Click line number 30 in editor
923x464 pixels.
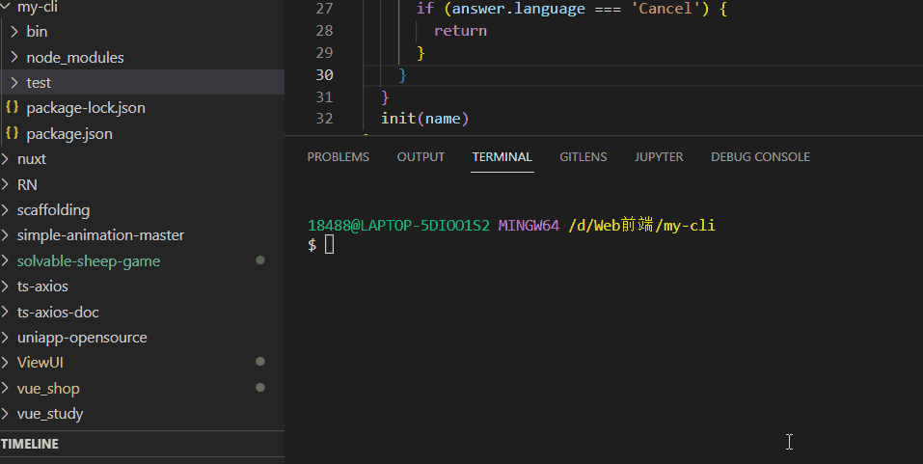pyautogui.click(x=324, y=75)
